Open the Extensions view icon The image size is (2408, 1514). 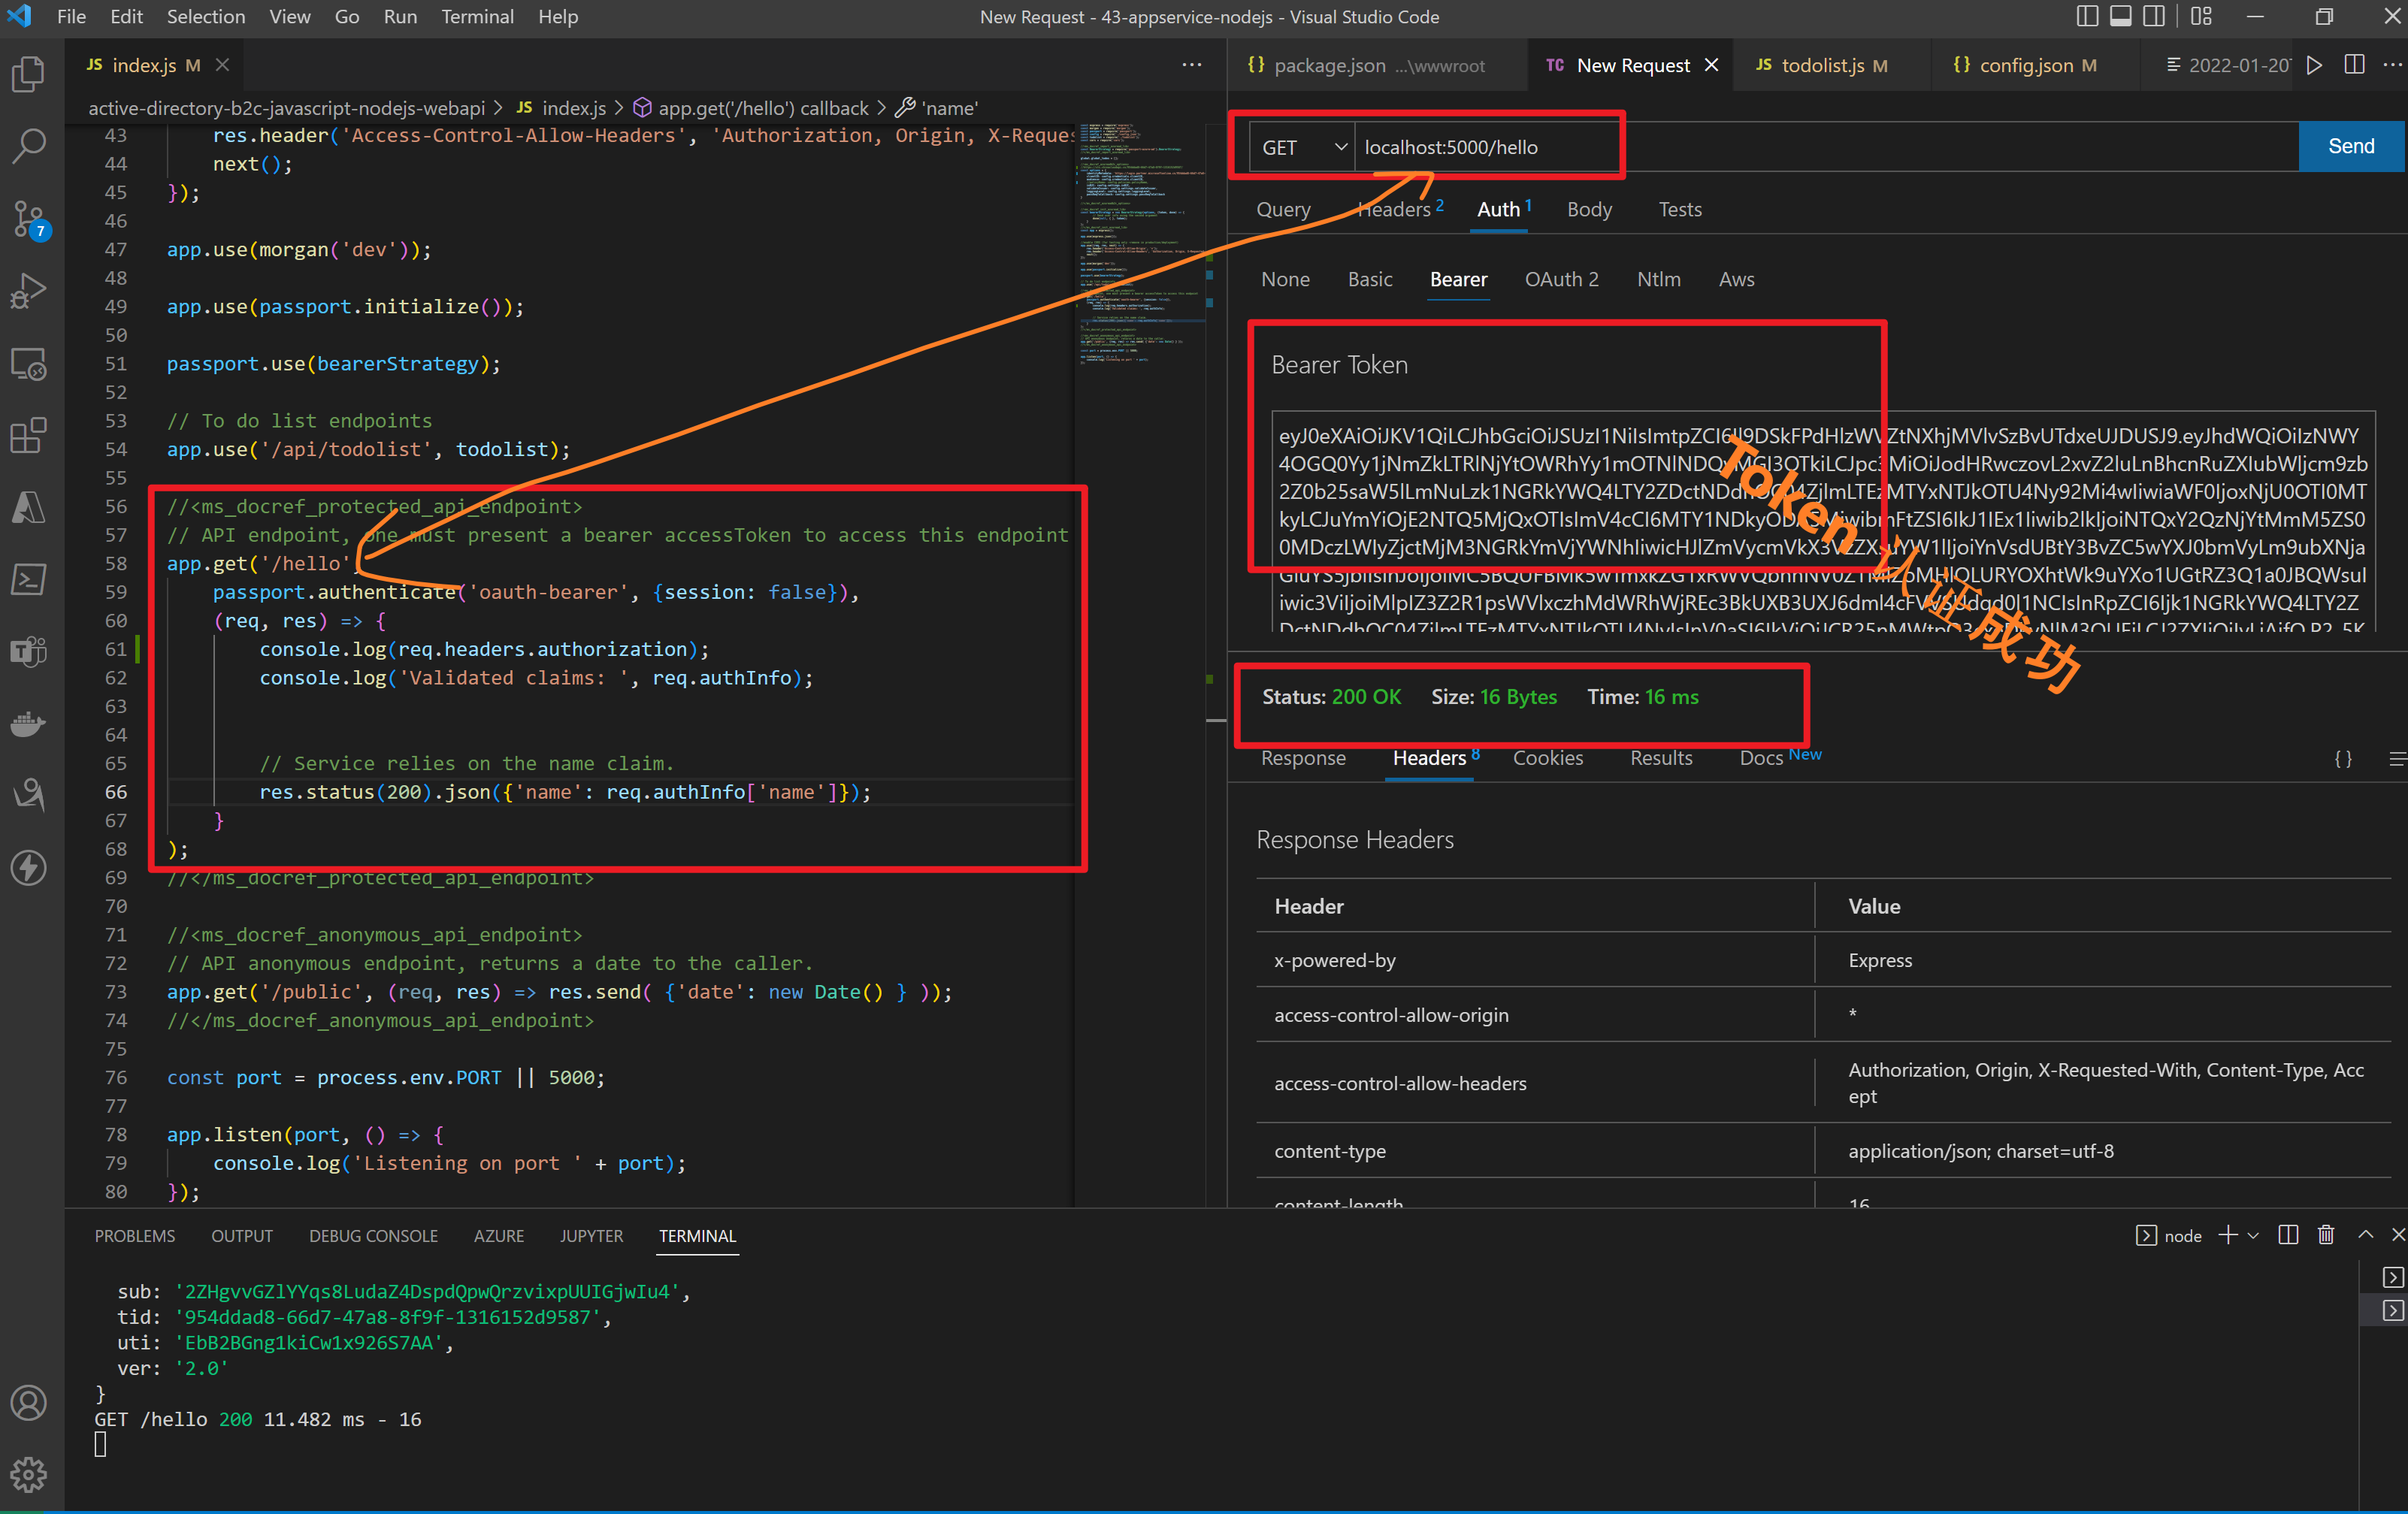29,436
